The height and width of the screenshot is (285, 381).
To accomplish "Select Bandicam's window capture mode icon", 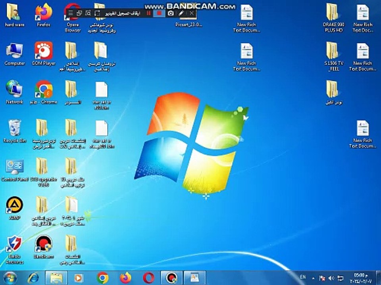I will 79,13.
